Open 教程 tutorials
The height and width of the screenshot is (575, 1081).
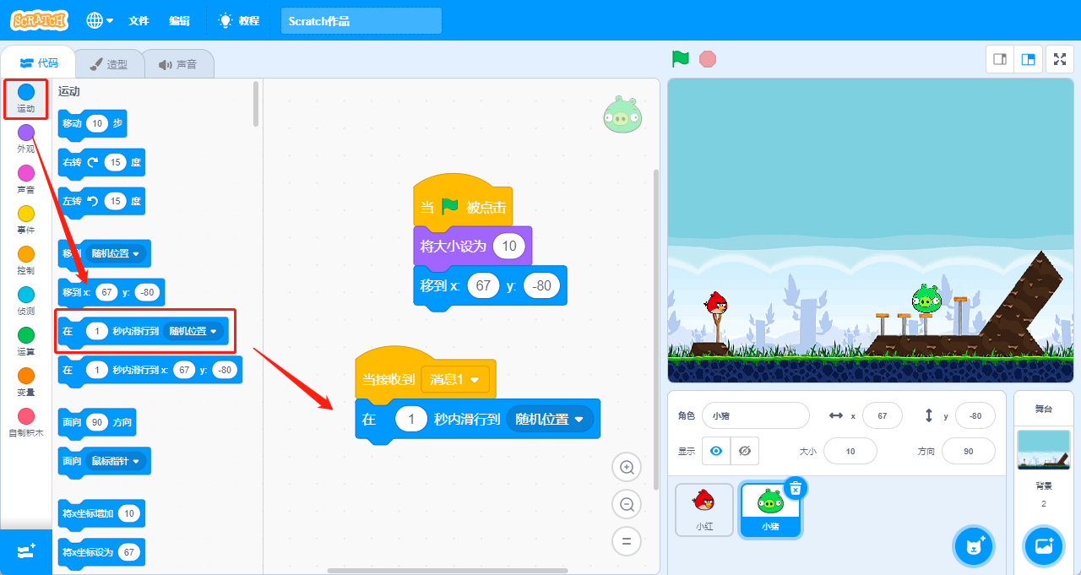(x=239, y=20)
